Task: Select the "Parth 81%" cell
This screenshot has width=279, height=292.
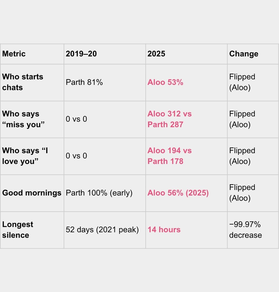Action: 84,82
